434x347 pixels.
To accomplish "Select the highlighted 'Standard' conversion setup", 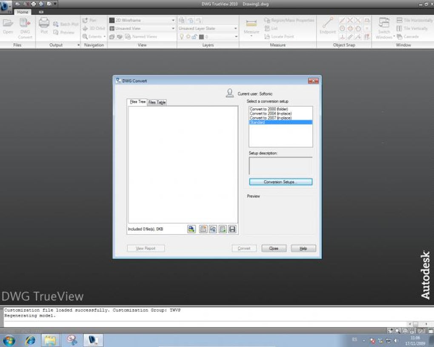I will pos(281,122).
